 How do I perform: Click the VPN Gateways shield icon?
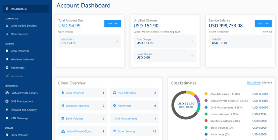click(x=7, y=118)
